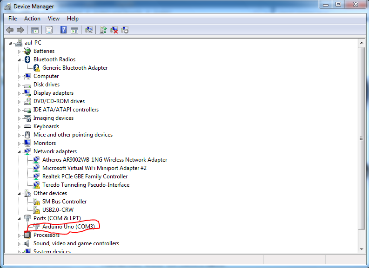Click the Imaging devices label
The height and width of the screenshot is (268, 369).
pos(54,118)
